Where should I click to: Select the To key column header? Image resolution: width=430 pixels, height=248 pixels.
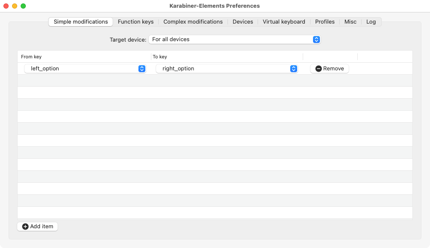point(160,57)
